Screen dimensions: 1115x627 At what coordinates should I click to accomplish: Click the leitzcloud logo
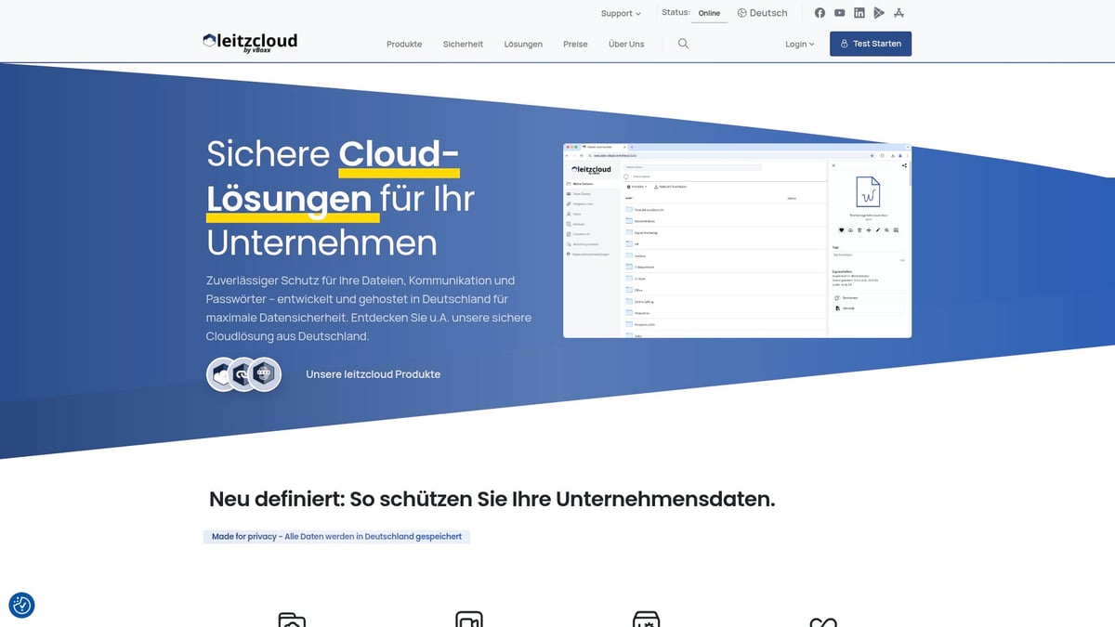(x=249, y=39)
